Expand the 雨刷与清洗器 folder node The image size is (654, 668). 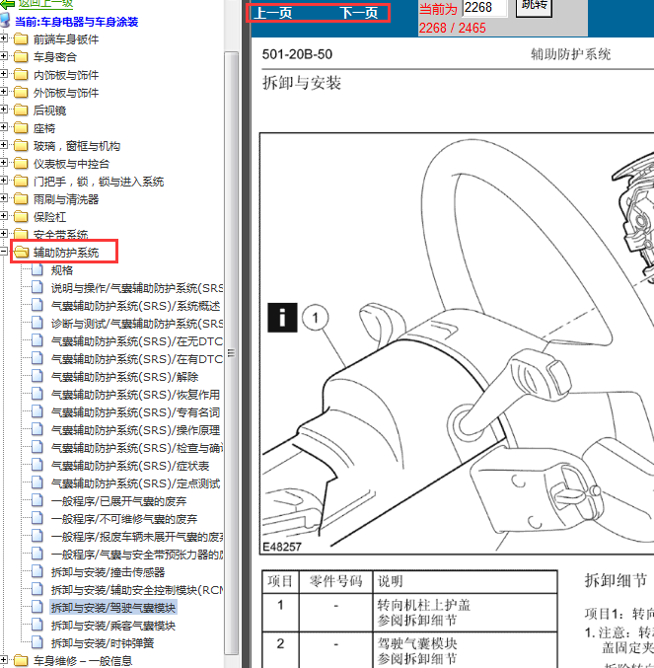[3, 198]
